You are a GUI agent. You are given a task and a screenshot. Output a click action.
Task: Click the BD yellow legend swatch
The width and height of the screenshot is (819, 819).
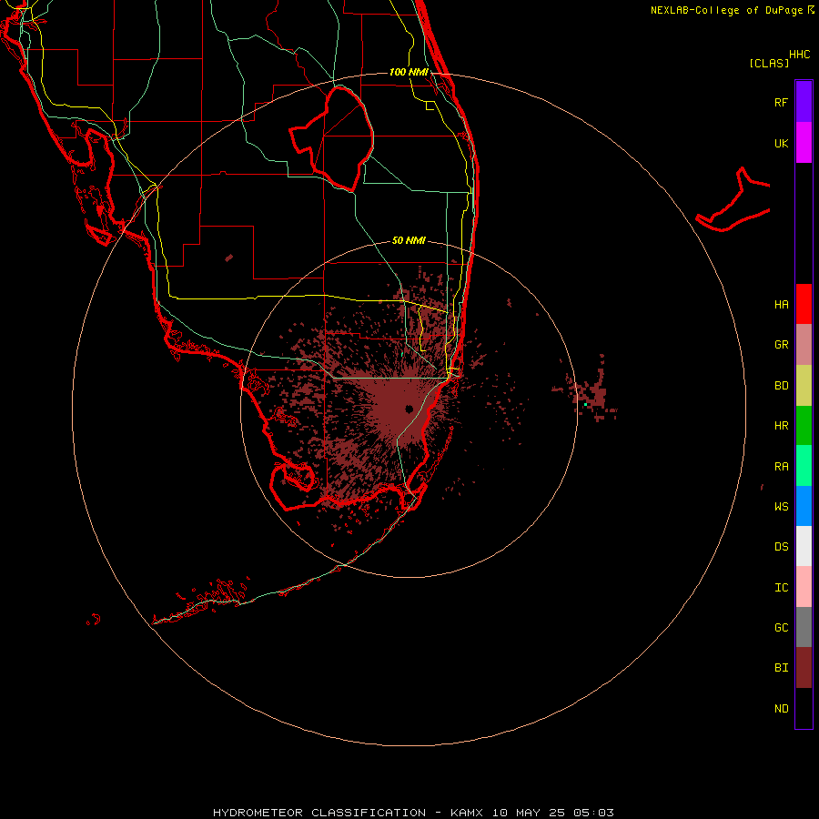coord(804,386)
